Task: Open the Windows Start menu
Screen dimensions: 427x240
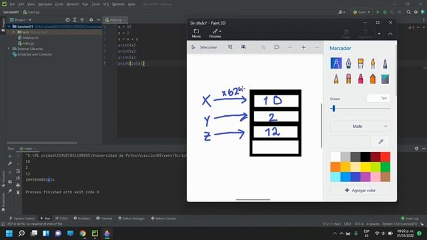Action: (9, 233)
